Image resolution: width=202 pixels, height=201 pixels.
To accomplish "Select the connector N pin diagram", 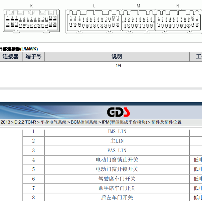I will 178,21.
